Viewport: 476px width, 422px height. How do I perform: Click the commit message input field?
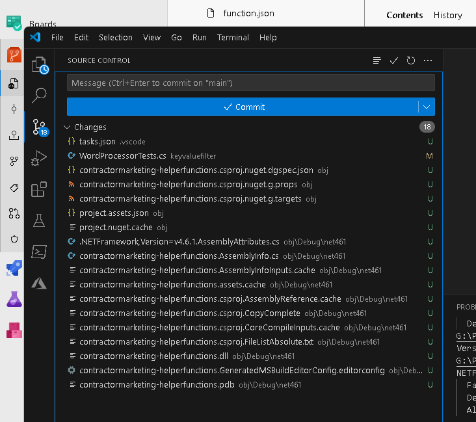pyautogui.click(x=251, y=83)
